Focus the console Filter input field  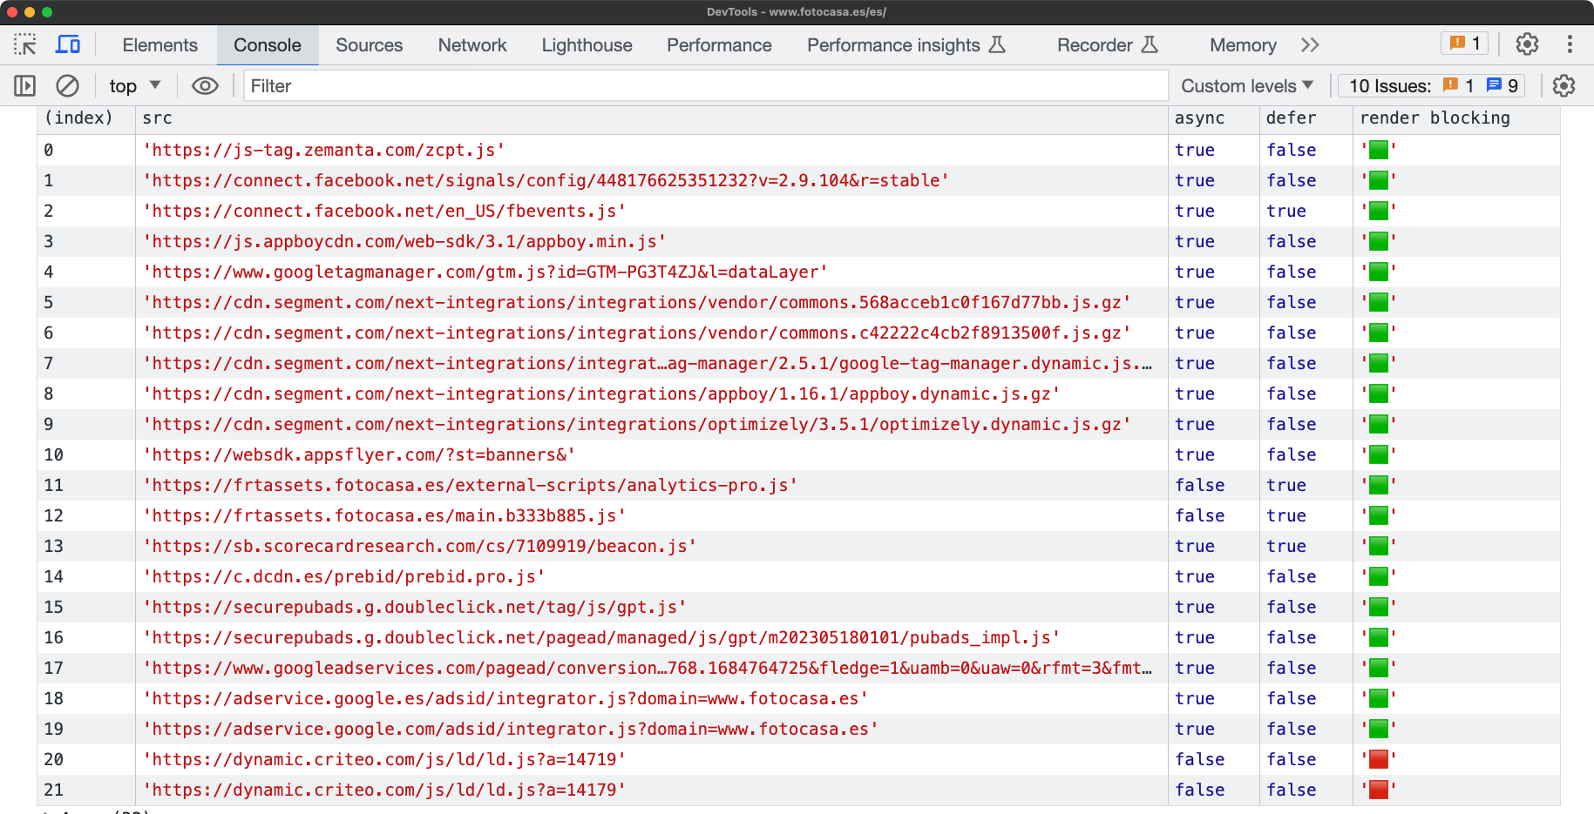coord(705,85)
